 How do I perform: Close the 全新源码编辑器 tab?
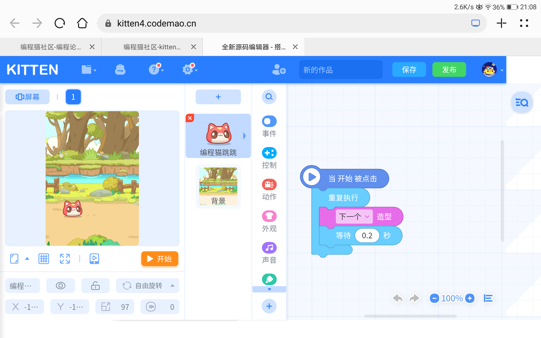pyautogui.click(x=295, y=47)
